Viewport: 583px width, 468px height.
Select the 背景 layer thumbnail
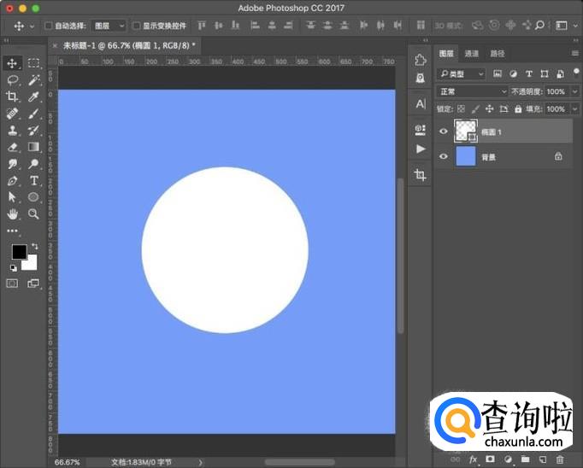(x=466, y=156)
